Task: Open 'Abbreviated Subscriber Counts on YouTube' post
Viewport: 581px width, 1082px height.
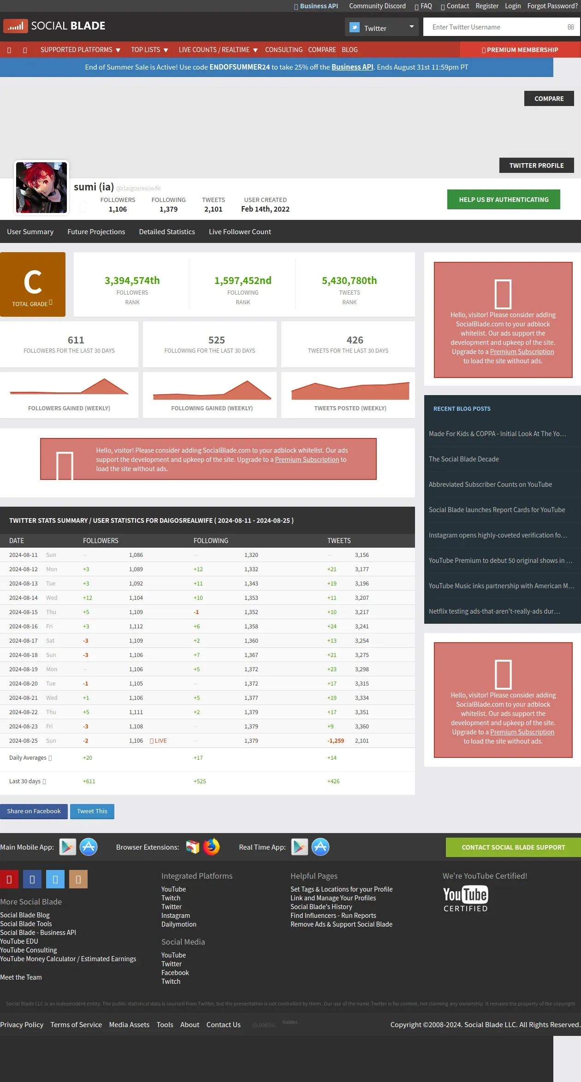Action: click(x=490, y=485)
